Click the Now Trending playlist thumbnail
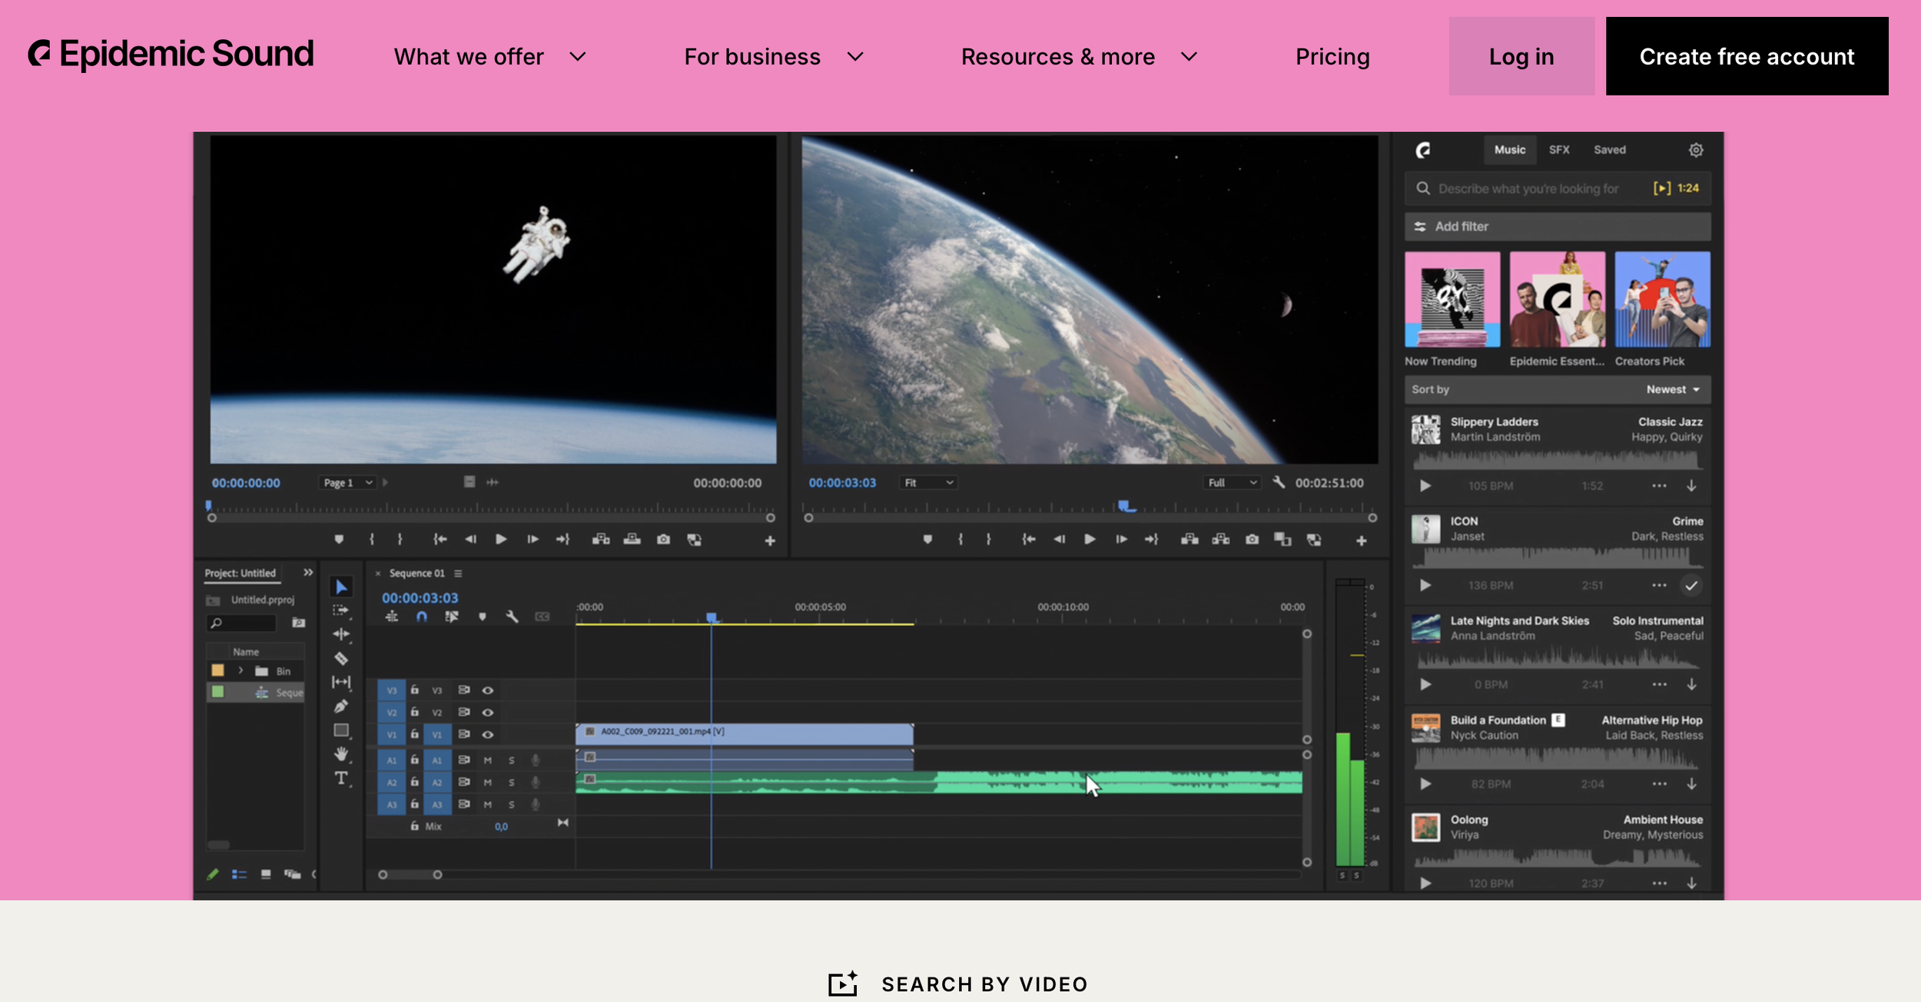The width and height of the screenshot is (1921, 1002). pyautogui.click(x=1452, y=299)
